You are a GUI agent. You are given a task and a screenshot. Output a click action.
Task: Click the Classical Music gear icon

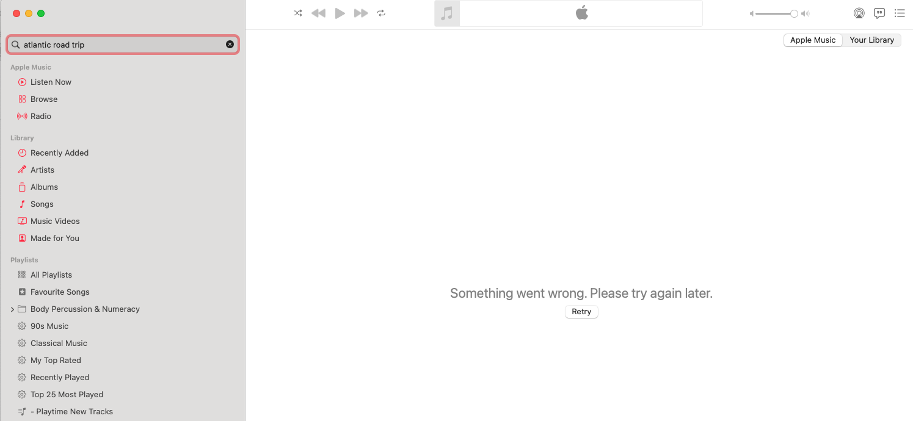(x=22, y=344)
